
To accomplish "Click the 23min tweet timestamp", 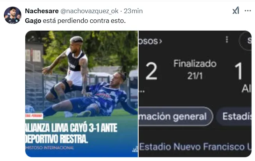I will [133, 11].
